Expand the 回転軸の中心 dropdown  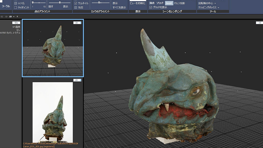207,3
